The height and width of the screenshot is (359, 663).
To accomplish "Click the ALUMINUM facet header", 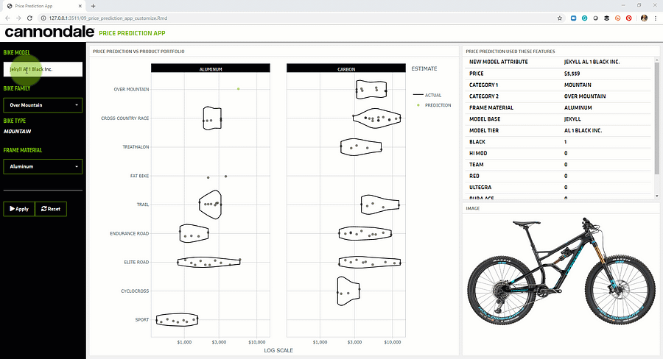I will point(211,68).
